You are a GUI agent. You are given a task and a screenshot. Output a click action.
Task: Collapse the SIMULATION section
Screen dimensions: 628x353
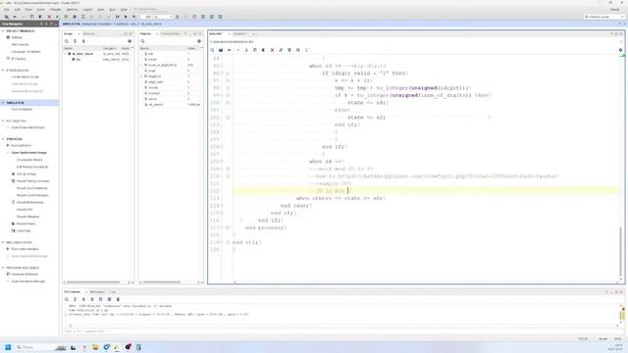click(x=3, y=103)
